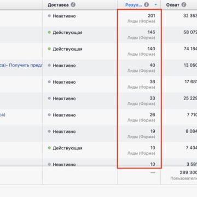Click Неактивно status in the 38 row
The height and width of the screenshot is (197, 197).
(64, 82)
